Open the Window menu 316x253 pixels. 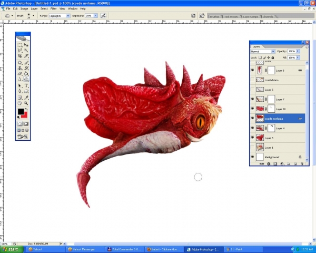[x=73, y=8]
